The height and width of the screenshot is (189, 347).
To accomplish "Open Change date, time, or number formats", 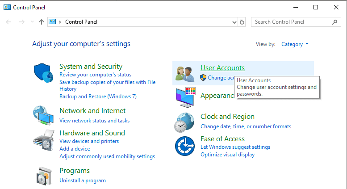I will [246, 126].
